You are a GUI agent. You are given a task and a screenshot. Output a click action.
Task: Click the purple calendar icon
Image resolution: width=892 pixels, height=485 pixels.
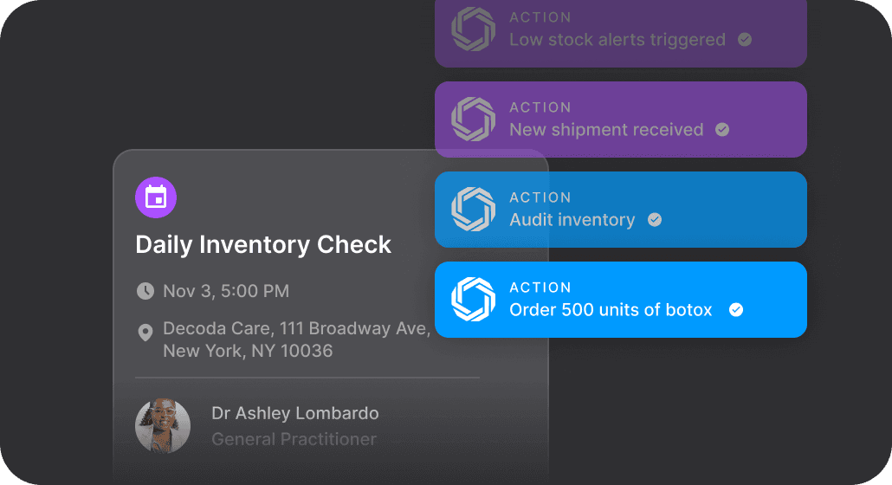[x=156, y=197]
